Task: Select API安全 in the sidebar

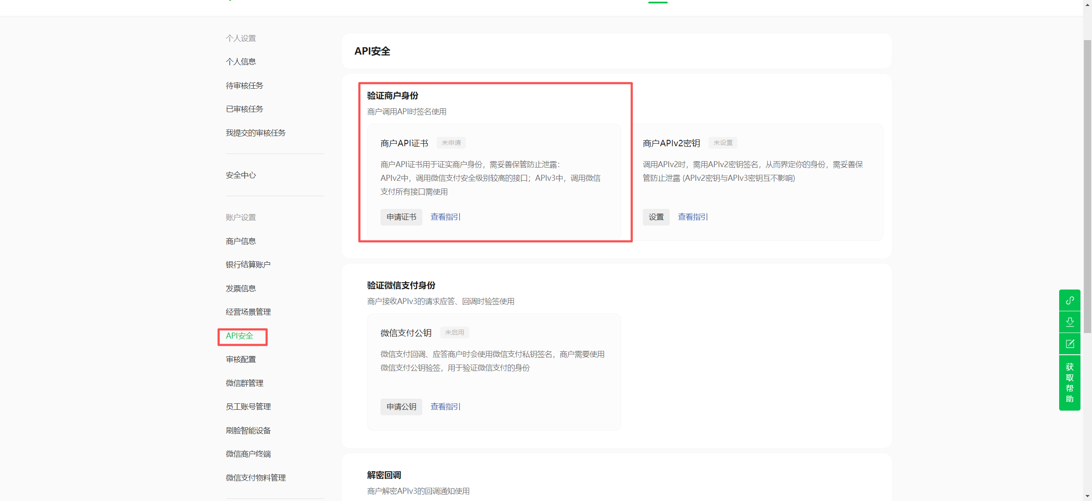Action: pyautogui.click(x=240, y=336)
